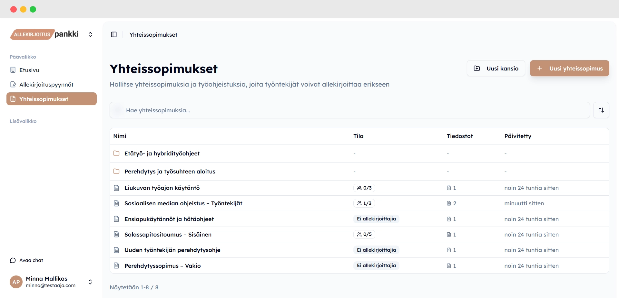Click the chat bubble icon
This screenshot has height=298, width=619.
tap(13, 260)
